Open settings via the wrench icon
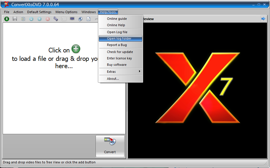The width and height of the screenshot is (270, 168). coord(56,19)
